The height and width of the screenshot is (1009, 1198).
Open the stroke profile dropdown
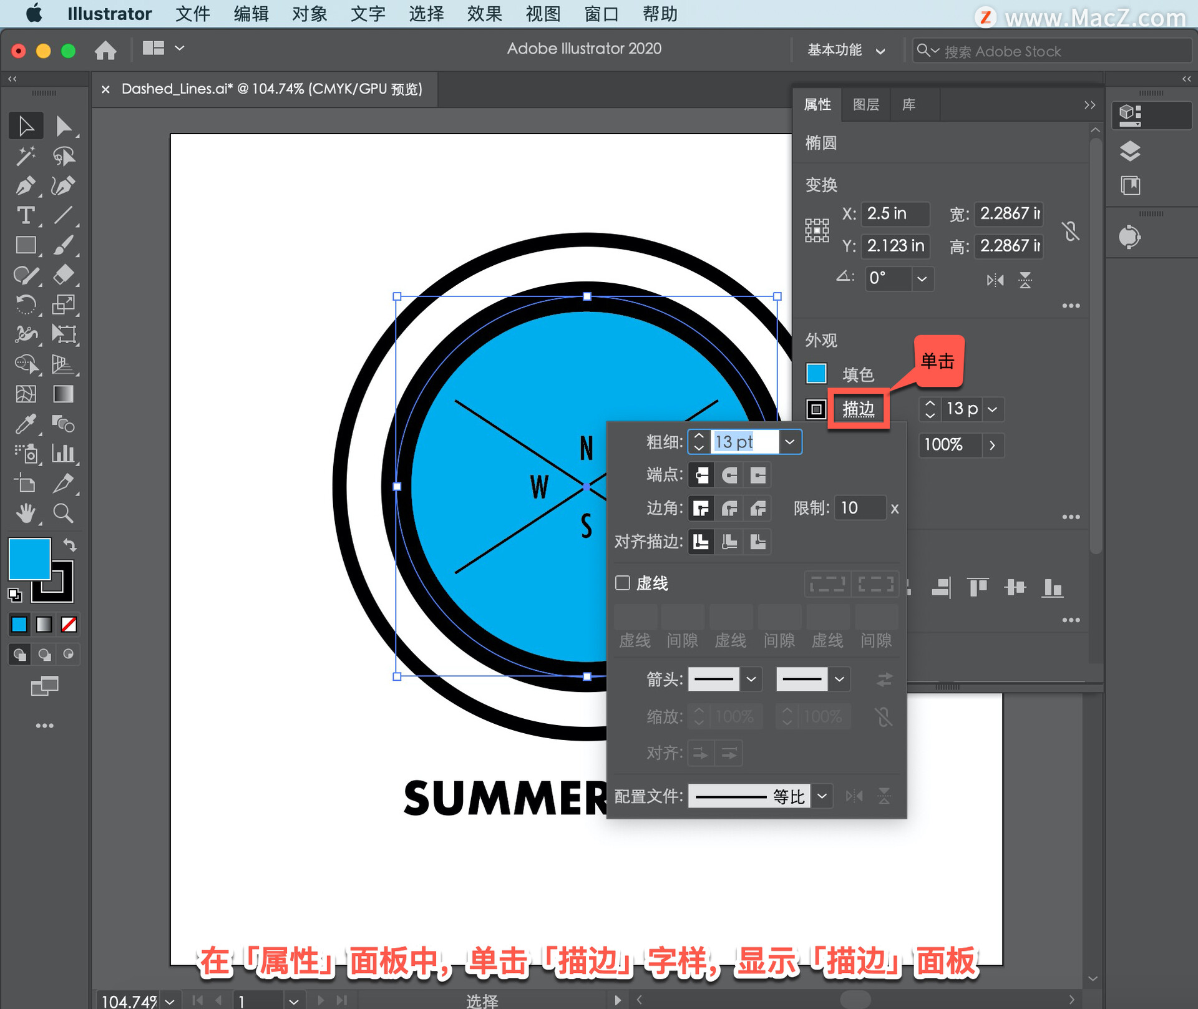click(x=822, y=796)
